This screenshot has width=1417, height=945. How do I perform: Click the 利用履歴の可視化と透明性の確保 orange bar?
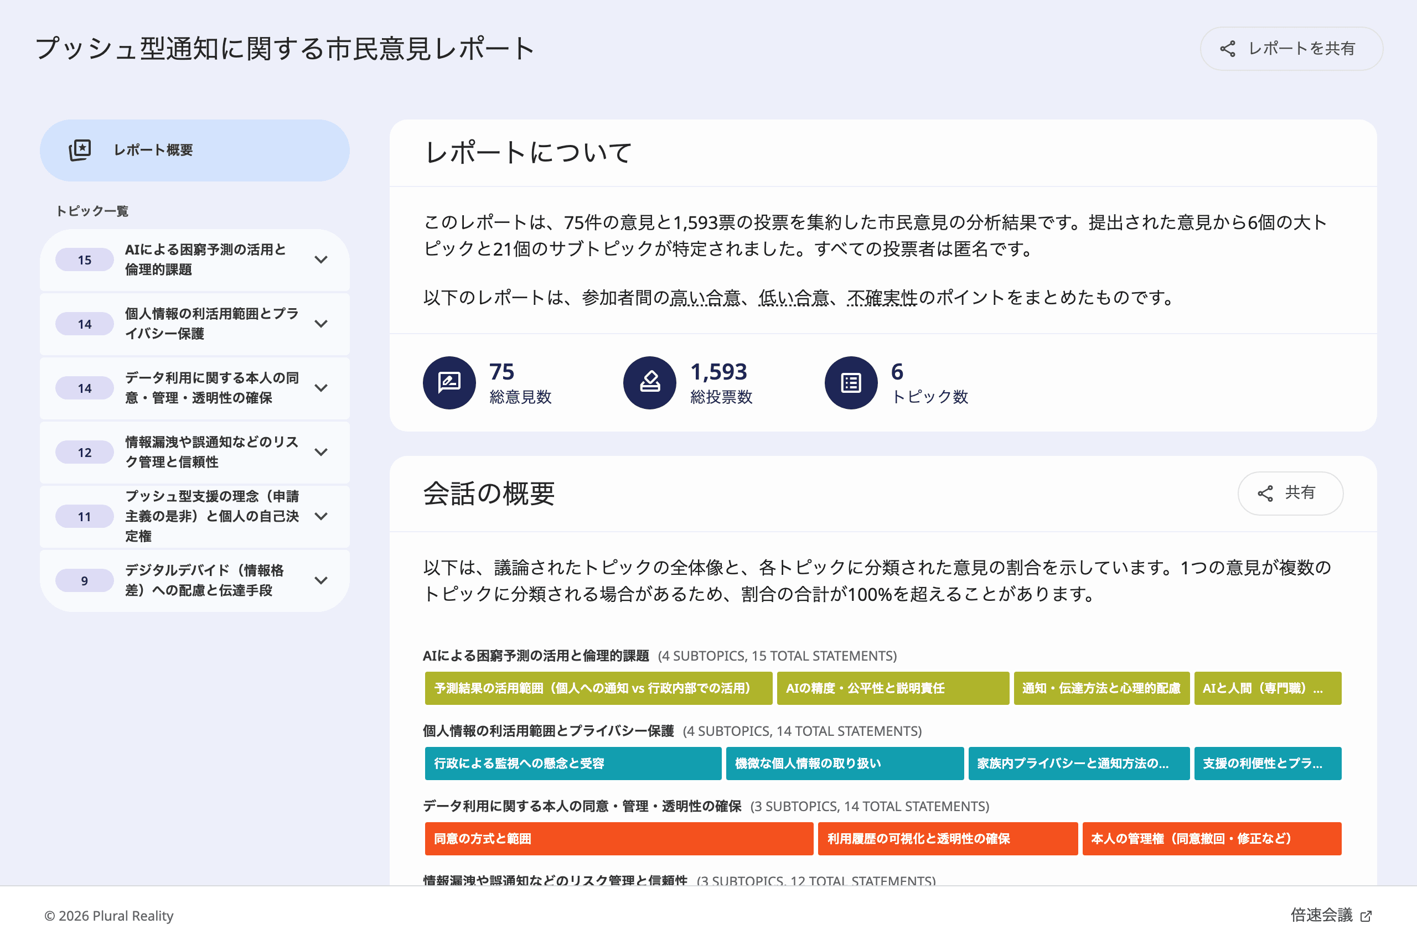click(x=947, y=839)
